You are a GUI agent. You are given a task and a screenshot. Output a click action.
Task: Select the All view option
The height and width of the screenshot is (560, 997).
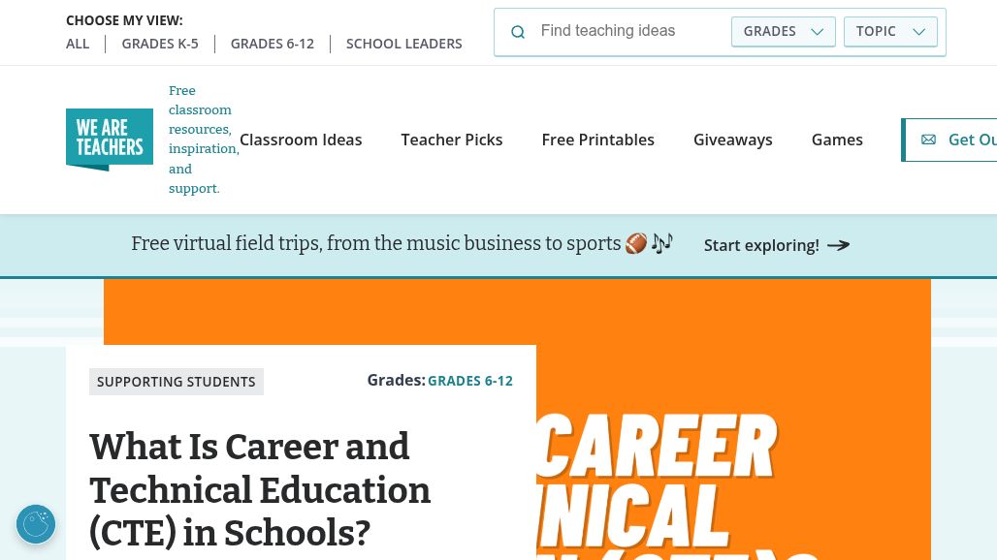coord(78,44)
